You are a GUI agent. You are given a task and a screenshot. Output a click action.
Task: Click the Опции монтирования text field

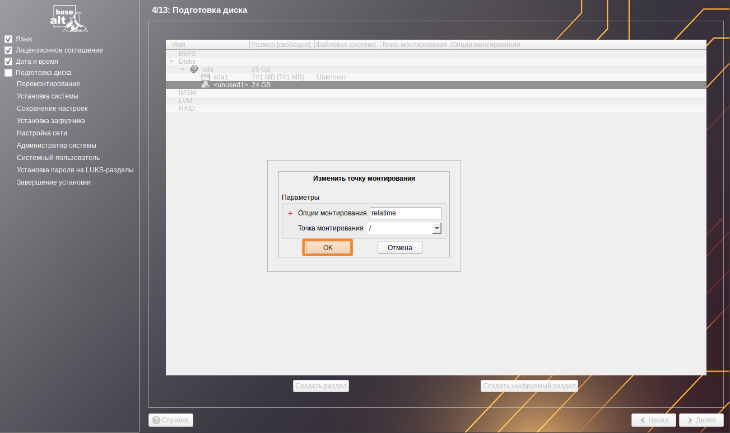[x=406, y=213]
